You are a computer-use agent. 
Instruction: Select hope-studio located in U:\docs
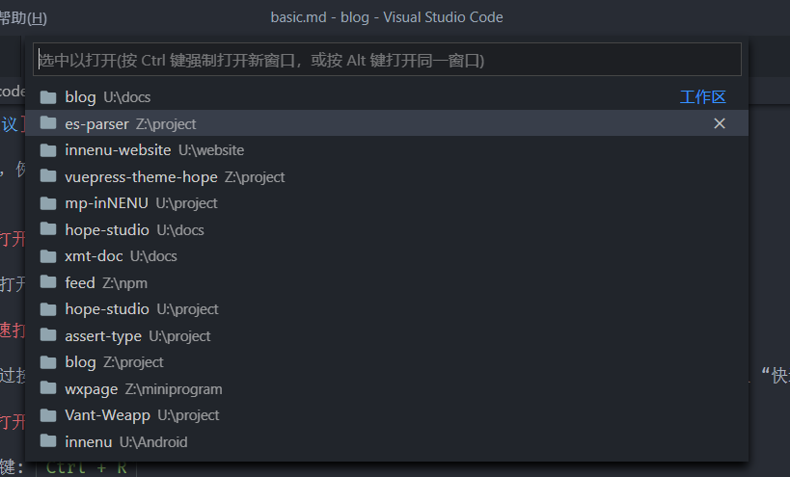point(134,229)
